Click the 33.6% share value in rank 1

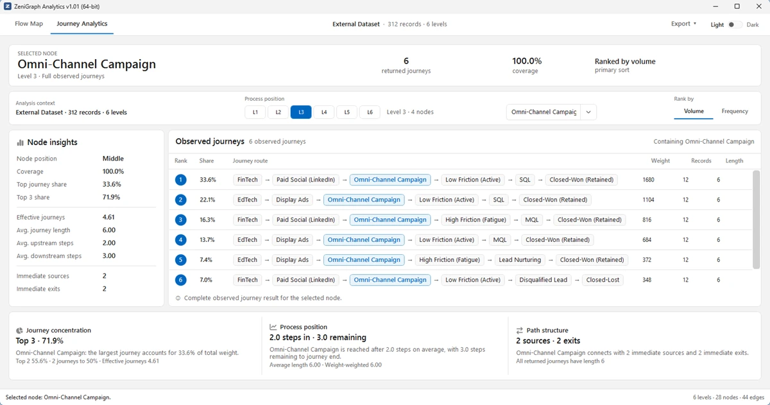(208, 180)
